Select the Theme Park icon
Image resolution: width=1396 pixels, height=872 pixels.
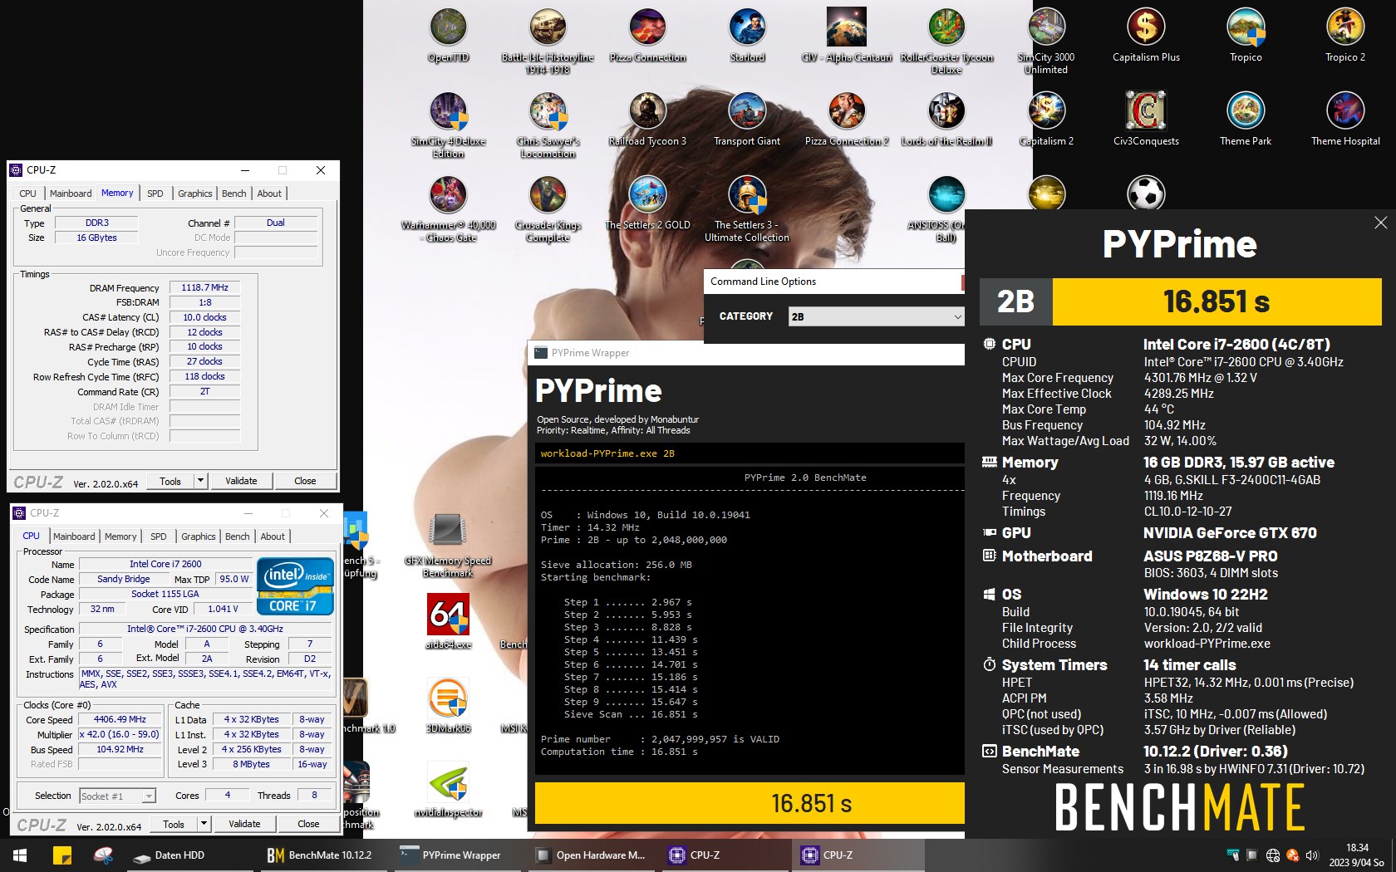pyautogui.click(x=1246, y=120)
